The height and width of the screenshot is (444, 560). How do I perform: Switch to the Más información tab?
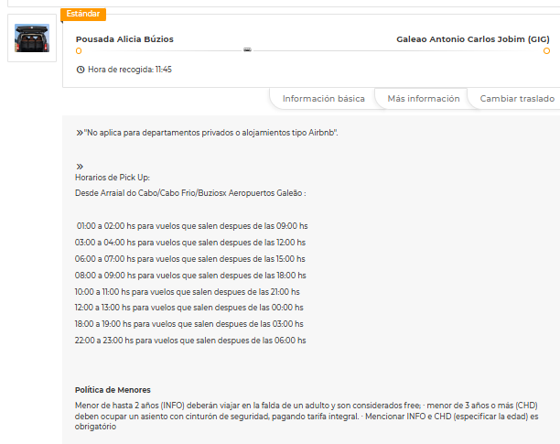pyautogui.click(x=423, y=99)
